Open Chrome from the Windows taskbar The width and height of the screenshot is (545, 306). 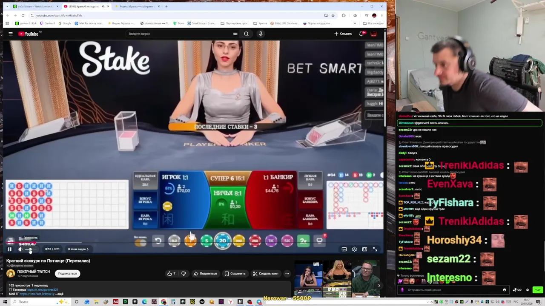[163, 302]
